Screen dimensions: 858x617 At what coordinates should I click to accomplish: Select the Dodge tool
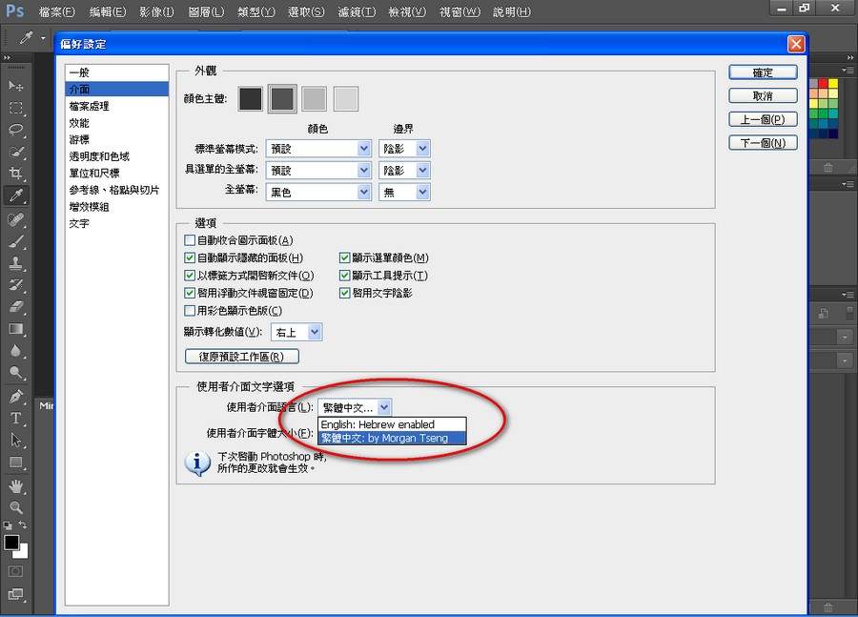(x=16, y=372)
